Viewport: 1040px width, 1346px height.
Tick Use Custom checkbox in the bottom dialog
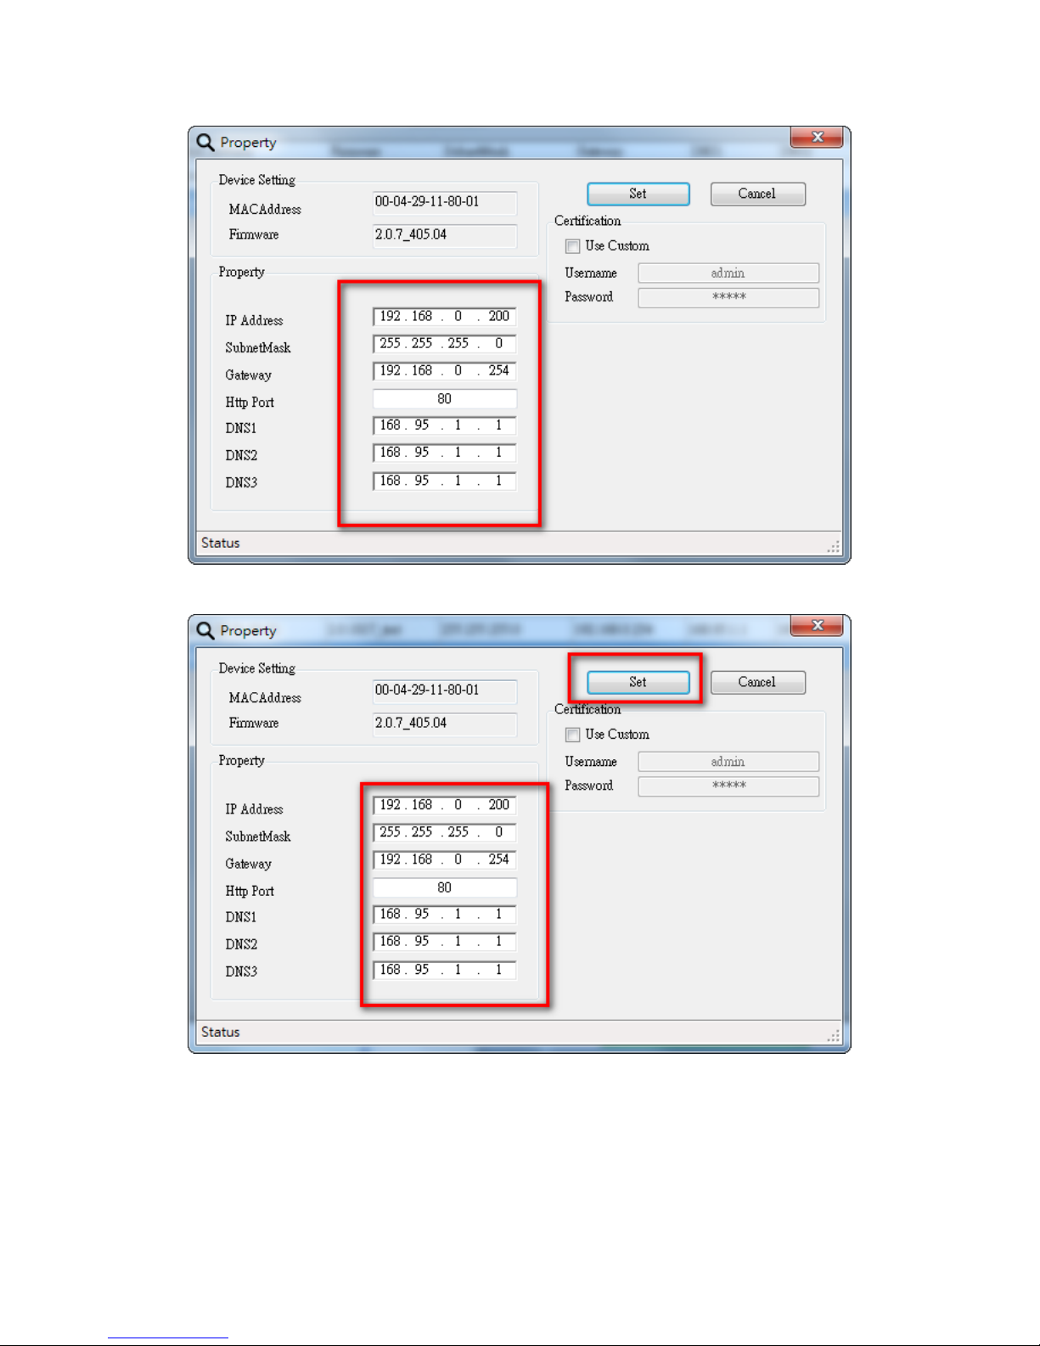click(573, 735)
